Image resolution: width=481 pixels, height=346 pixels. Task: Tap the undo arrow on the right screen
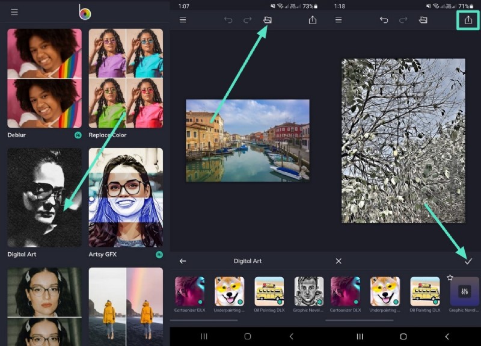(384, 20)
